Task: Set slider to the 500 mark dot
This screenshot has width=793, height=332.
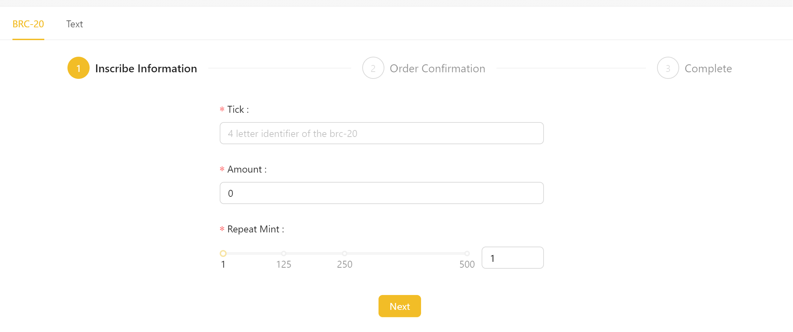Action: [467, 253]
